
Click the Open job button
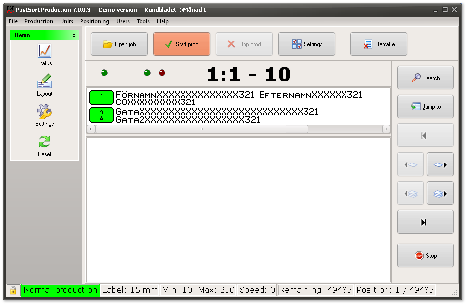point(119,44)
